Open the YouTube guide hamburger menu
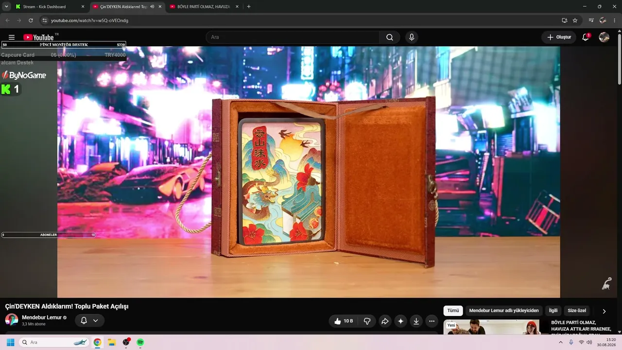The width and height of the screenshot is (622, 350). click(12, 37)
